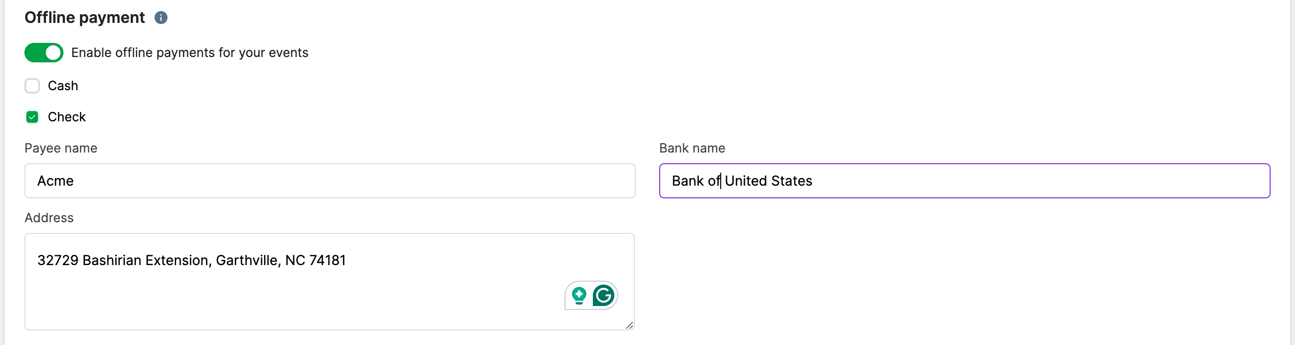Click the "Payee name" field label
This screenshot has height=345, width=1295.
(61, 148)
